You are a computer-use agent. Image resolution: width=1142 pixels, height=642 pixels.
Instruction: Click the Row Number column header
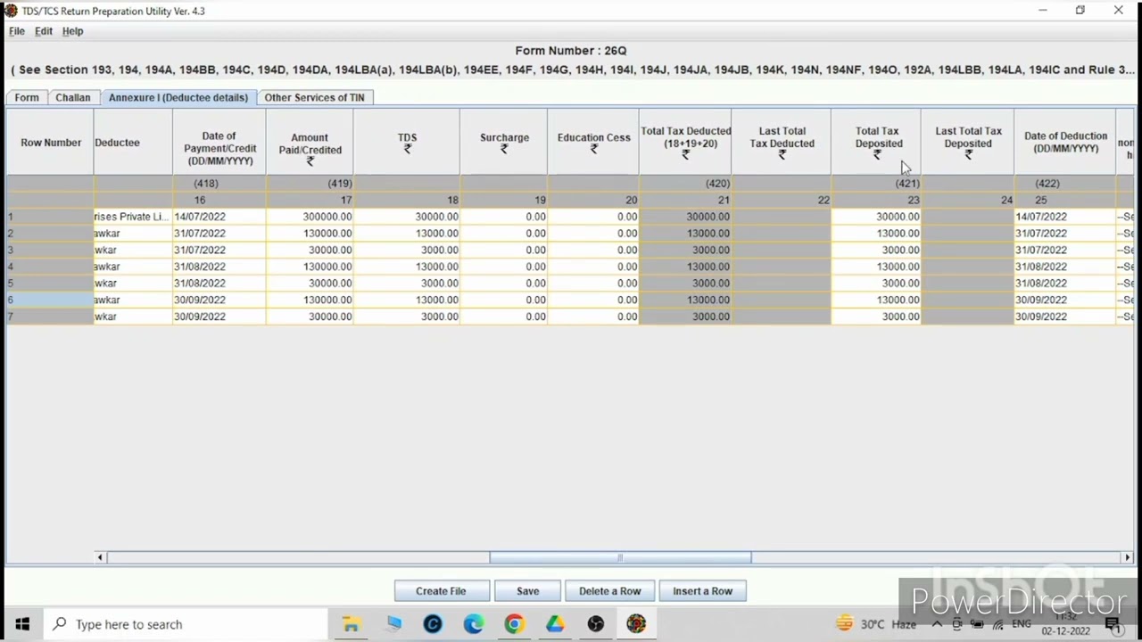tap(51, 143)
